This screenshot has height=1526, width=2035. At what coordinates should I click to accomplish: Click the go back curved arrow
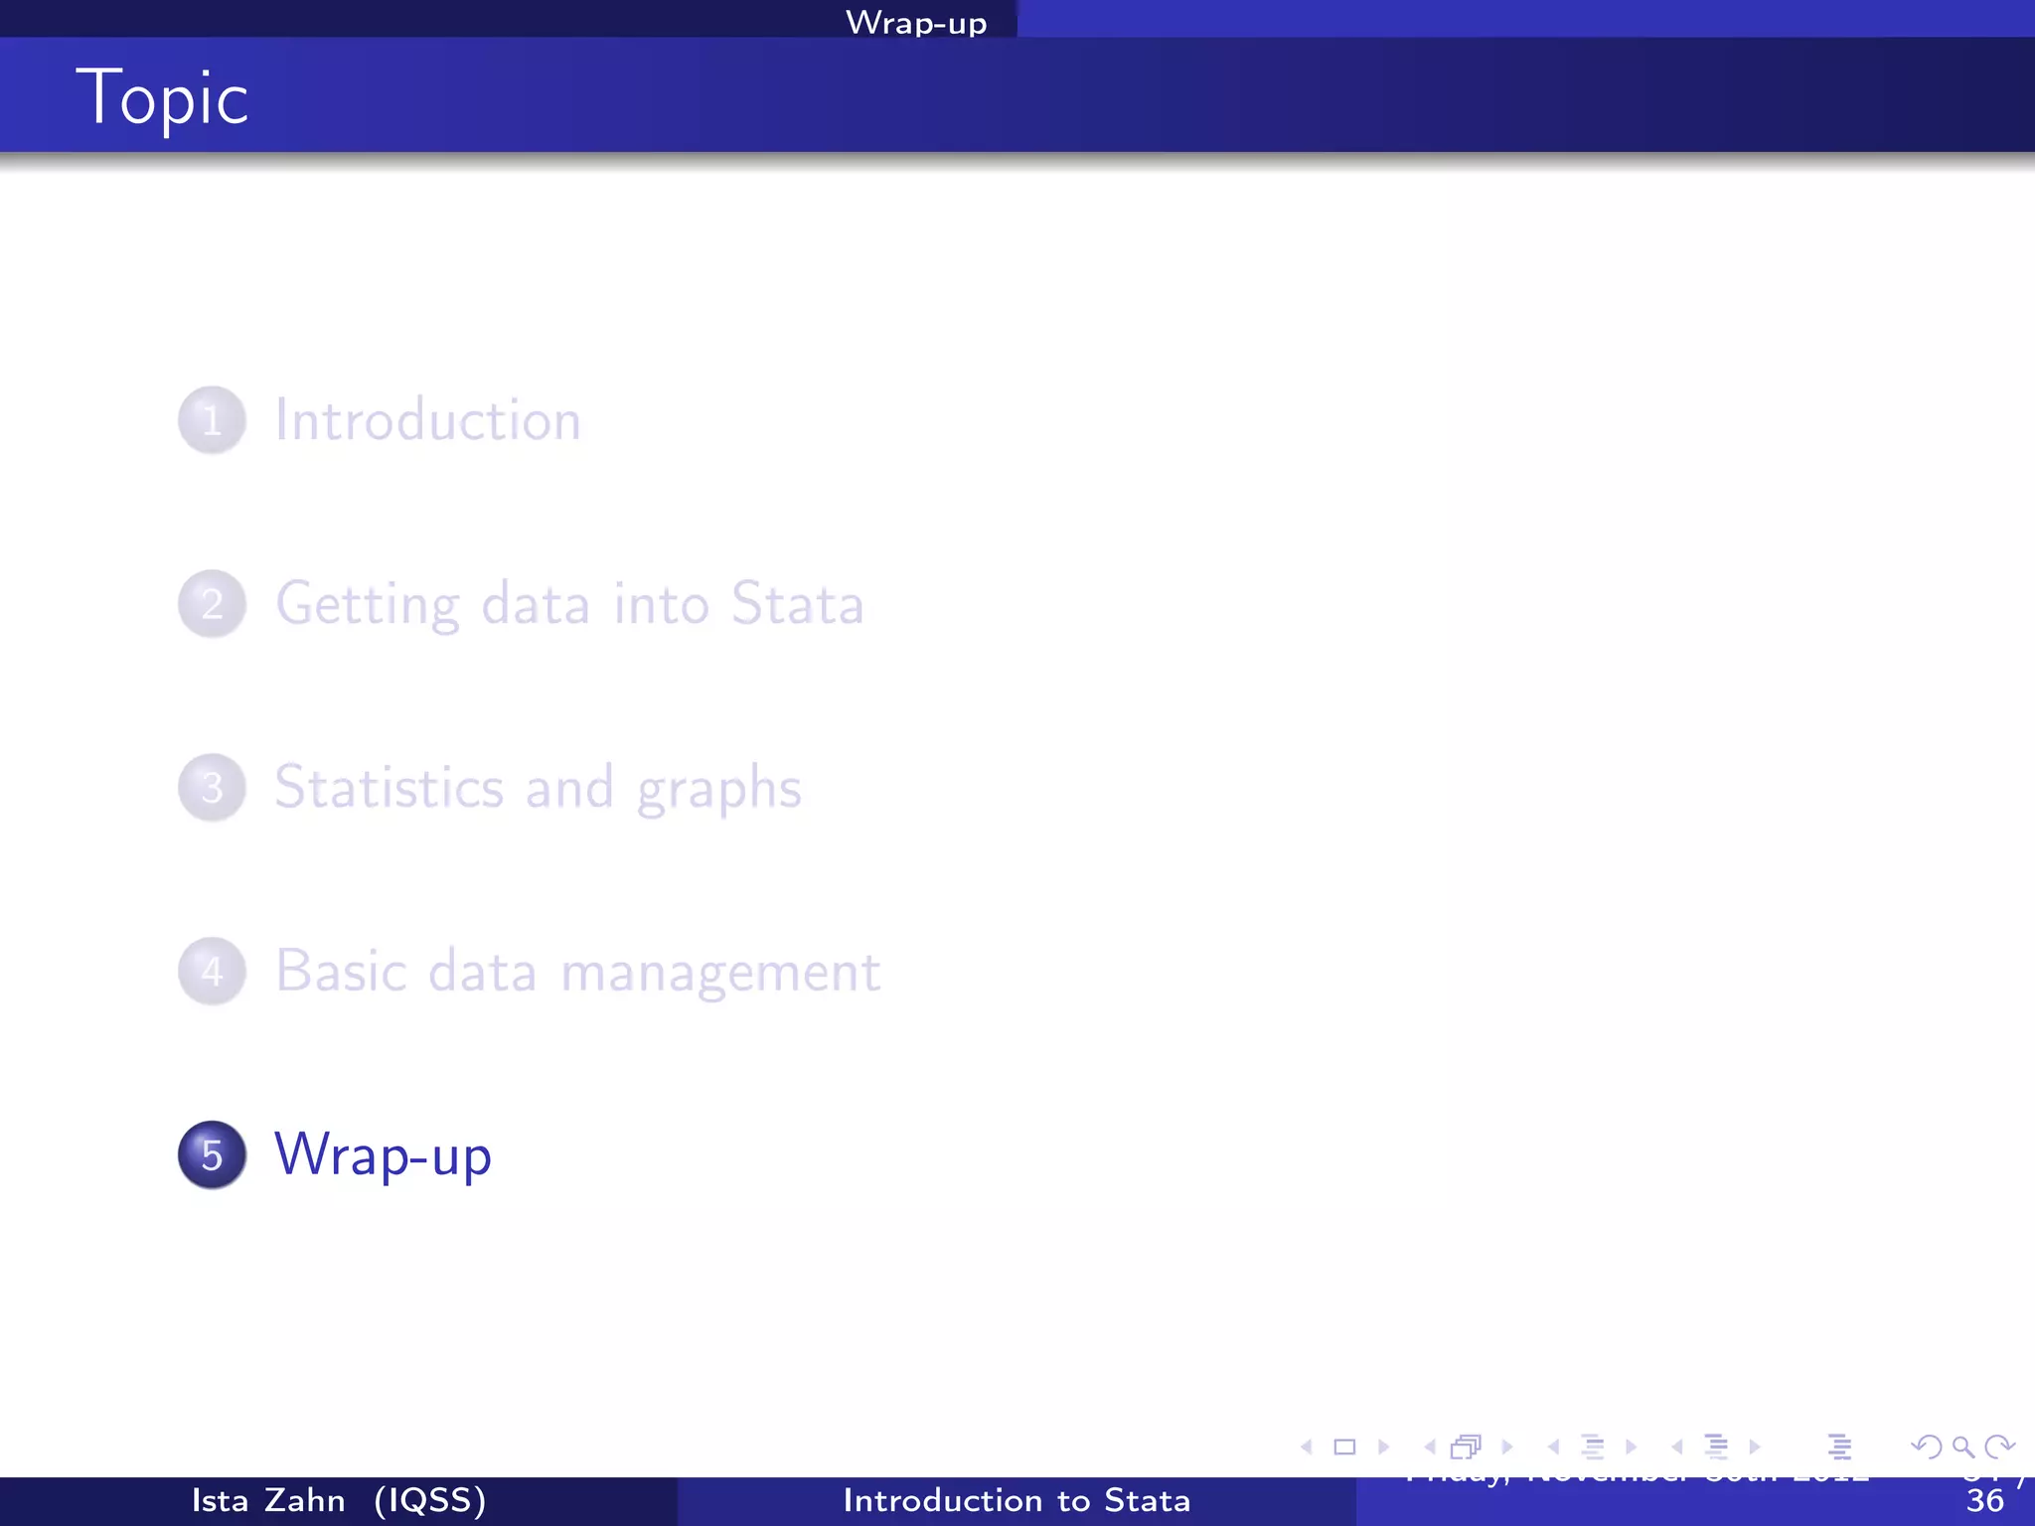1926,1448
